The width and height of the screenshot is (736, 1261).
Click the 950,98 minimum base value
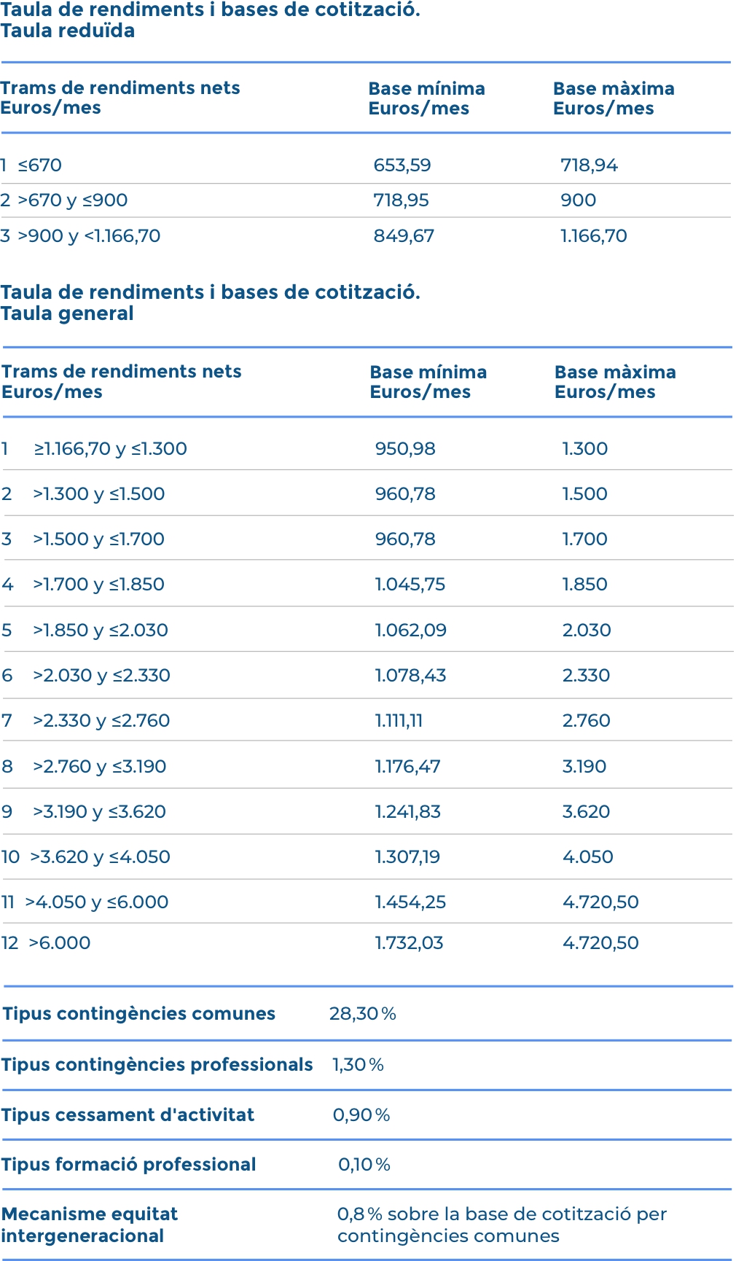405,449
